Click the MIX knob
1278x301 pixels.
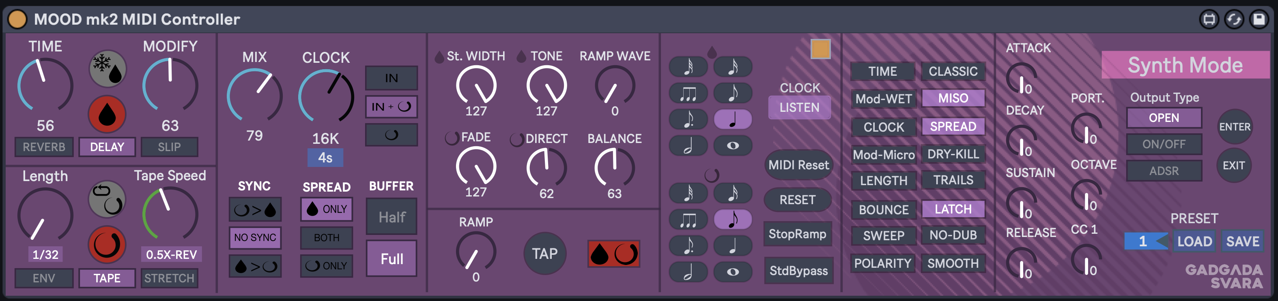254,94
